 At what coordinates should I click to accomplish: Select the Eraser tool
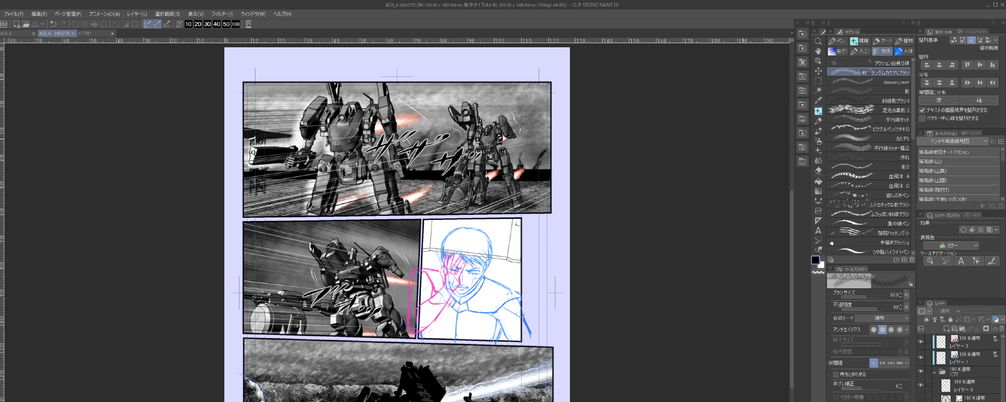click(x=818, y=171)
